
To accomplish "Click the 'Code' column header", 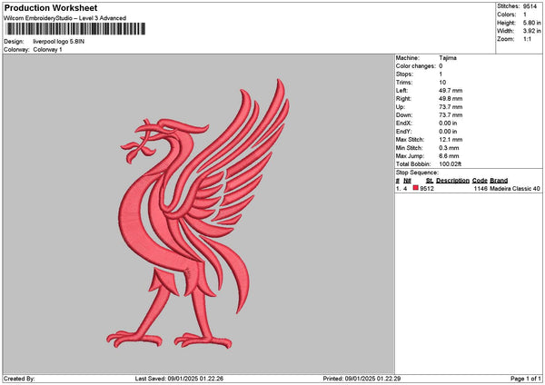I will point(480,181).
